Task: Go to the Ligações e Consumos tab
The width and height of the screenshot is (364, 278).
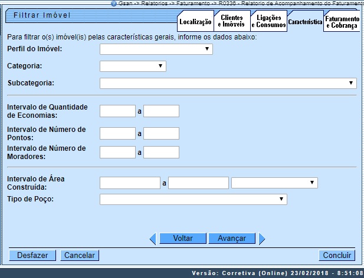Action: pos(268,22)
